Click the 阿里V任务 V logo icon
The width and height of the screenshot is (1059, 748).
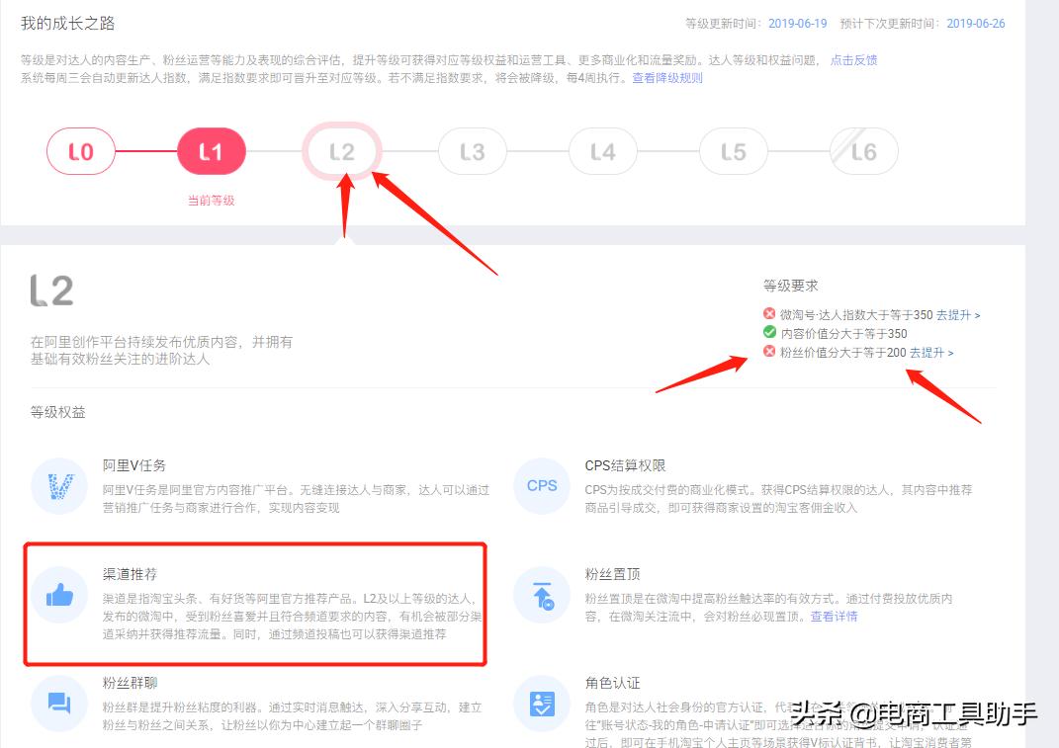[58, 487]
